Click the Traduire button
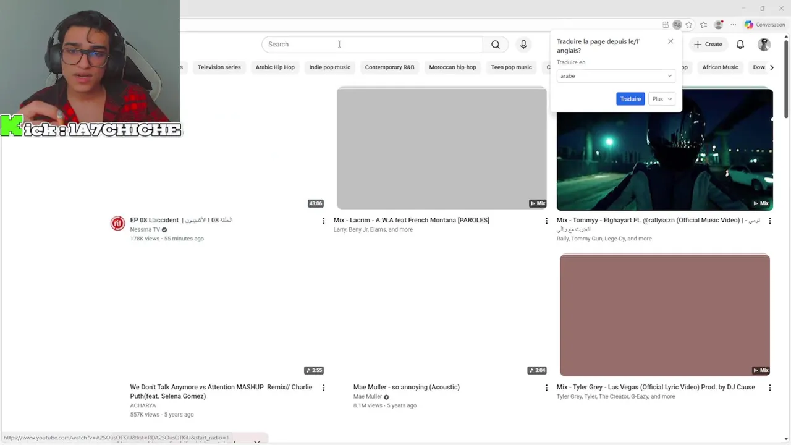 pyautogui.click(x=630, y=99)
